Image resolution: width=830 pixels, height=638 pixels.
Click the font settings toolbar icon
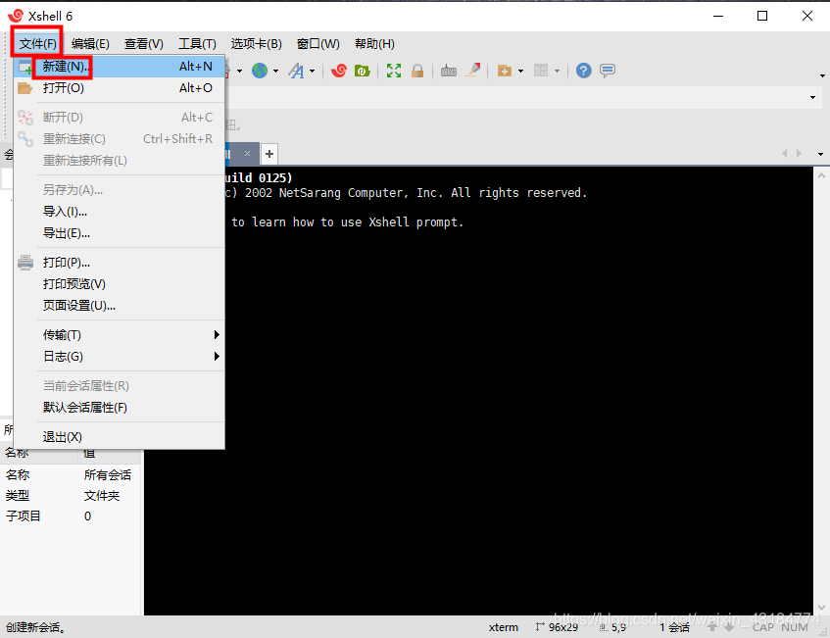point(298,70)
